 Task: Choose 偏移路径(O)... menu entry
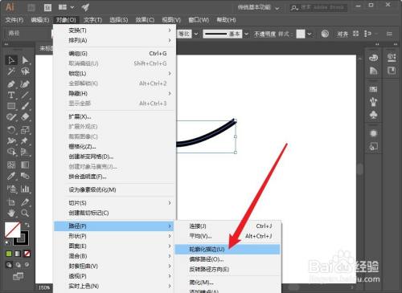pos(228,259)
